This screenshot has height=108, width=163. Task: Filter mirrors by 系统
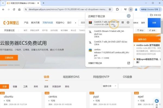click(36, 86)
